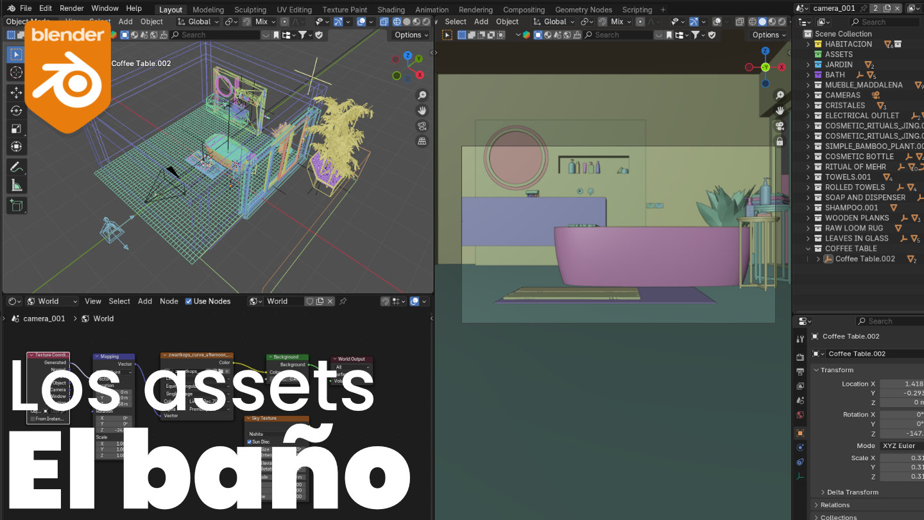Collapse the COFFEE TABLE collection

click(808, 248)
